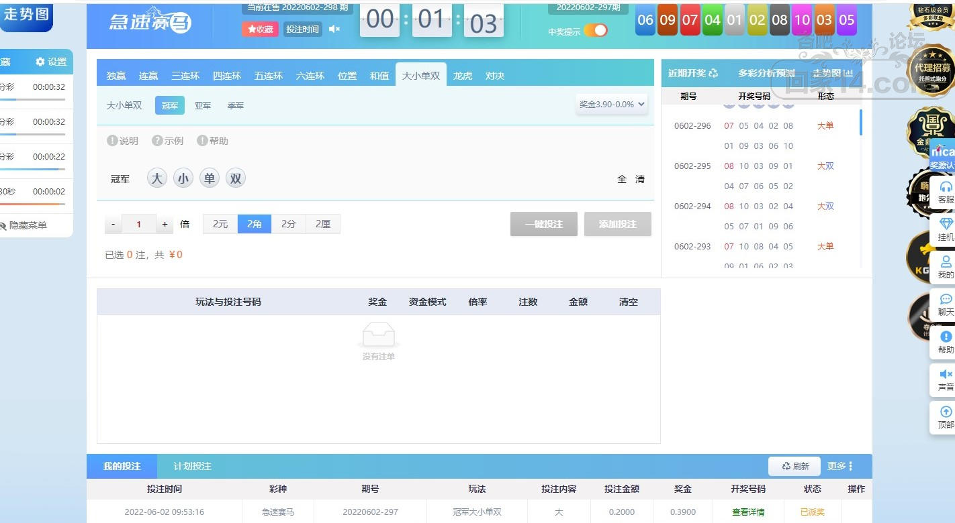Viewport: 955px width, 523px height.
Task: Toggle the 中奖提示 switch
Action: click(x=595, y=30)
